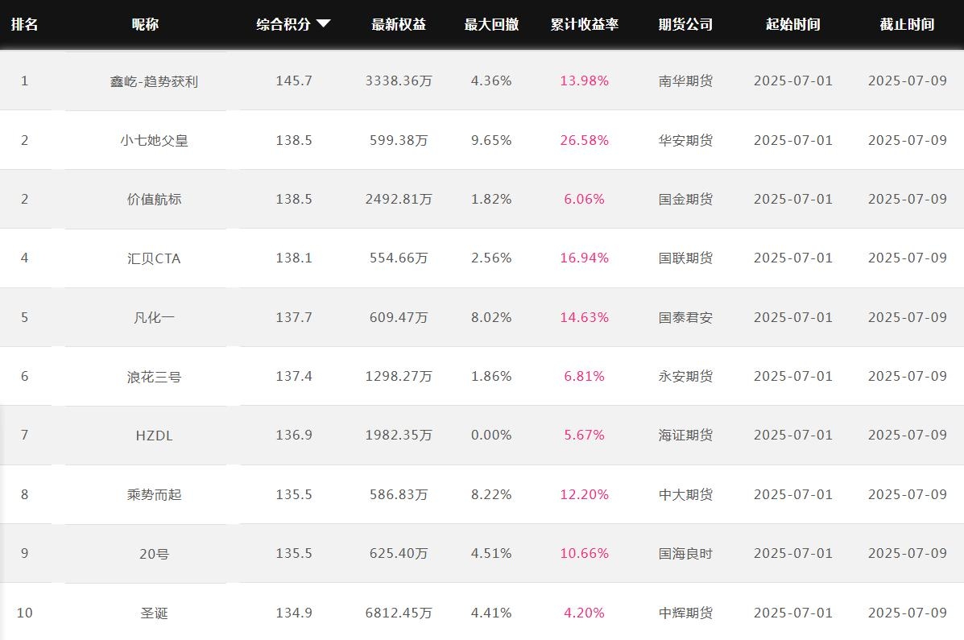Open nickname 鑫屹-趋势获利
The height and width of the screenshot is (640, 964).
pos(155,81)
